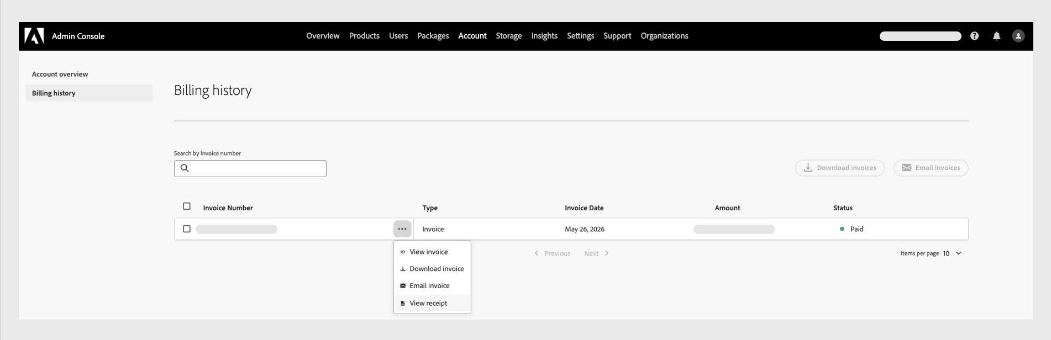Switch to the Users tab
Viewport: 1051px width, 340px height.
[x=398, y=36]
